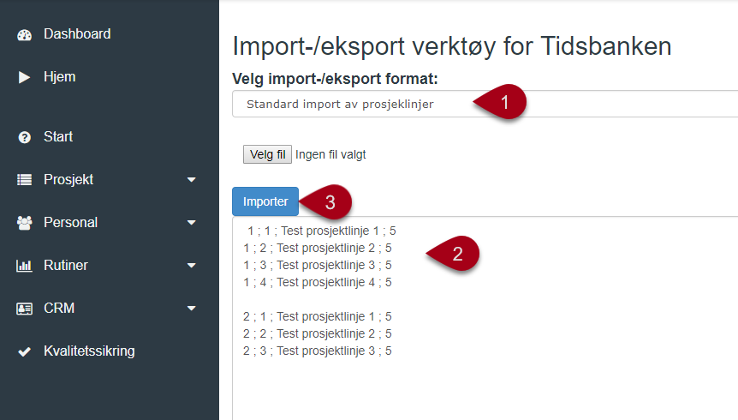The height and width of the screenshot is (420, 738).
Task: Click the Personal people group icon
Action: 25,223
